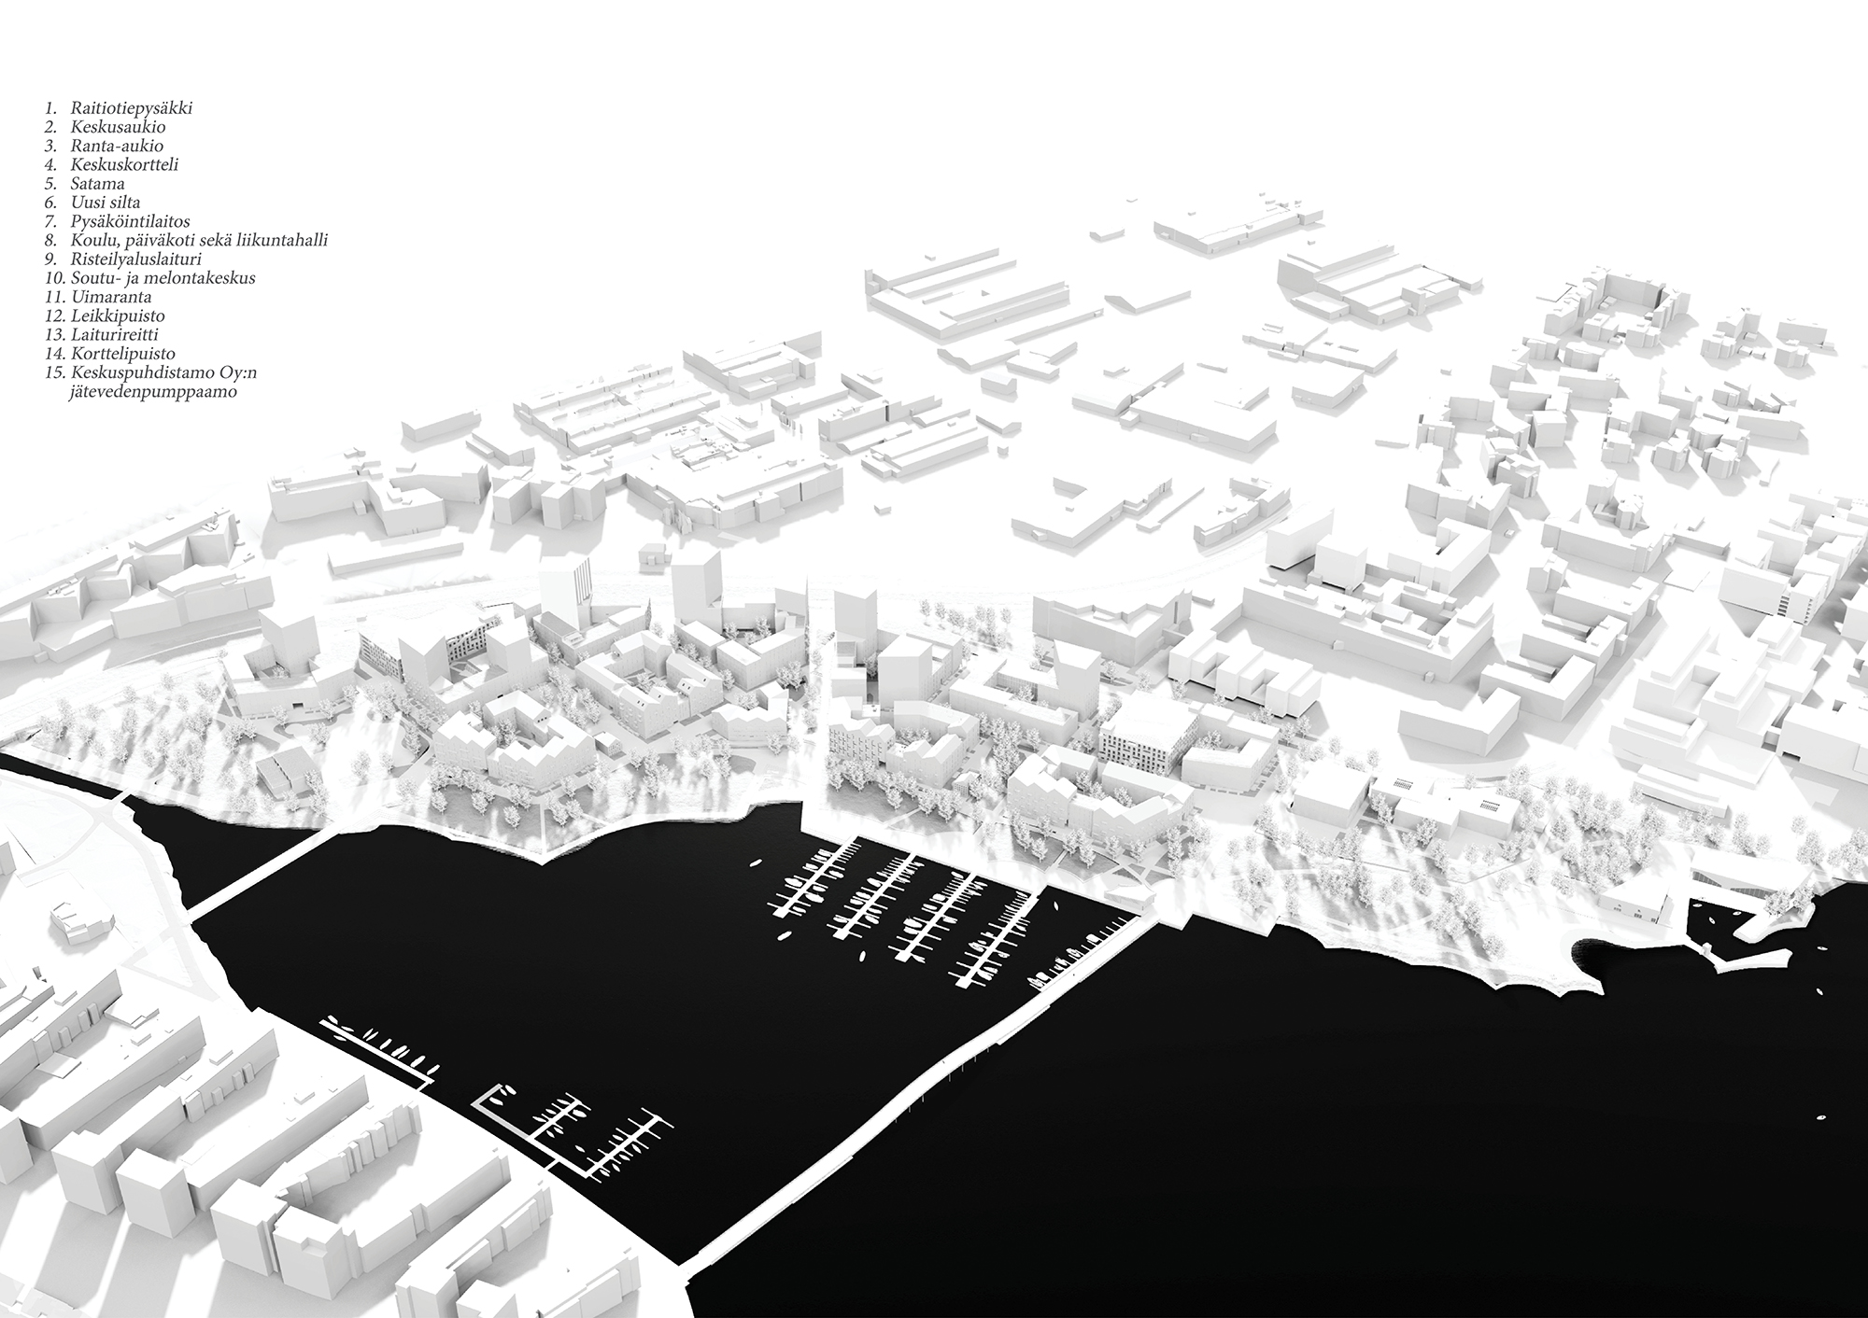Screen dimensions: 1868x1318
Task: Click the Pysäköintilaitos legend text
Action: (130, 221)
